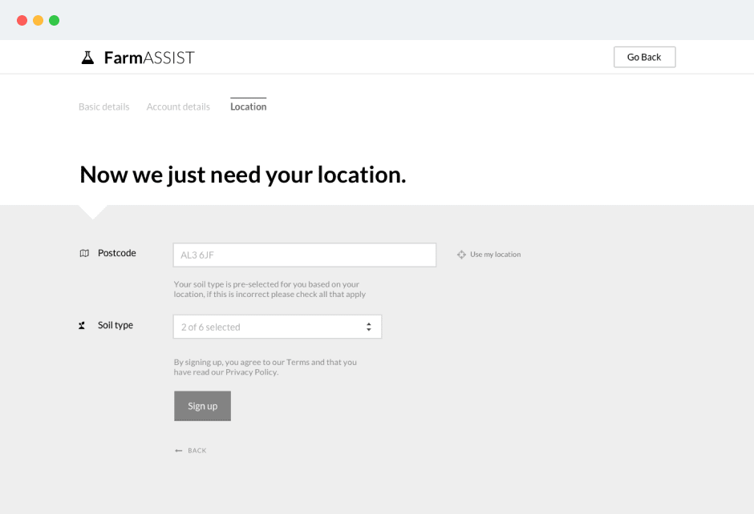This screenshot has height=514, width=754.
Task: Click the Go Back button
Action: point(644,56)
